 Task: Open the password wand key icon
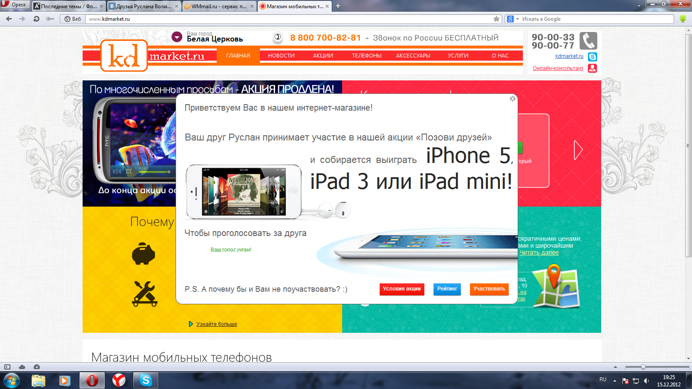(50, 19)
